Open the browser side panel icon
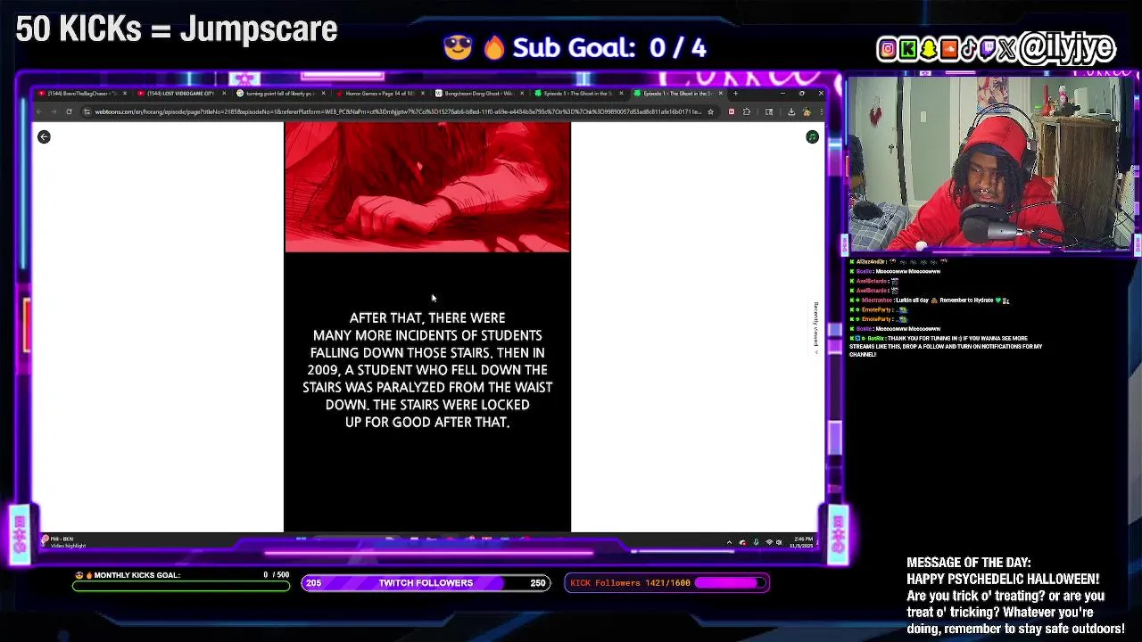Screen dimensions: 1142x642 tap(769, 111)
